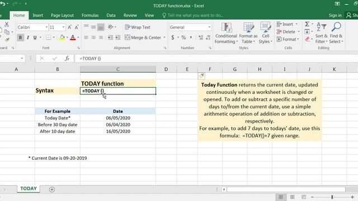Click the Wrap Text button

(x=138, y=27)
